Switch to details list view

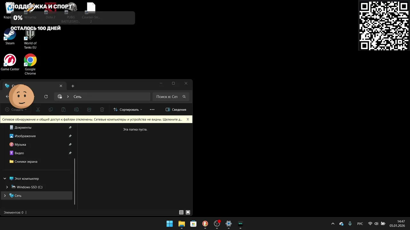click(181, 212)
